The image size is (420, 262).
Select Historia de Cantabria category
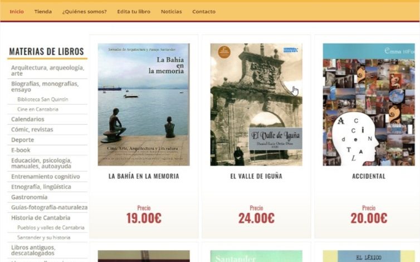(41, 218)
